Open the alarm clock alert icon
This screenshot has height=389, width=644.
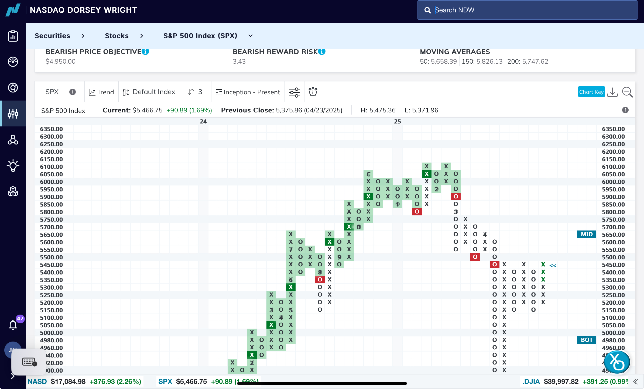pos(313,92)
